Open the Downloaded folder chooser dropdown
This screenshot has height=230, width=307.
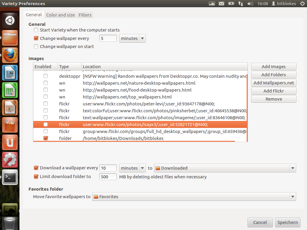coord(225,168)
